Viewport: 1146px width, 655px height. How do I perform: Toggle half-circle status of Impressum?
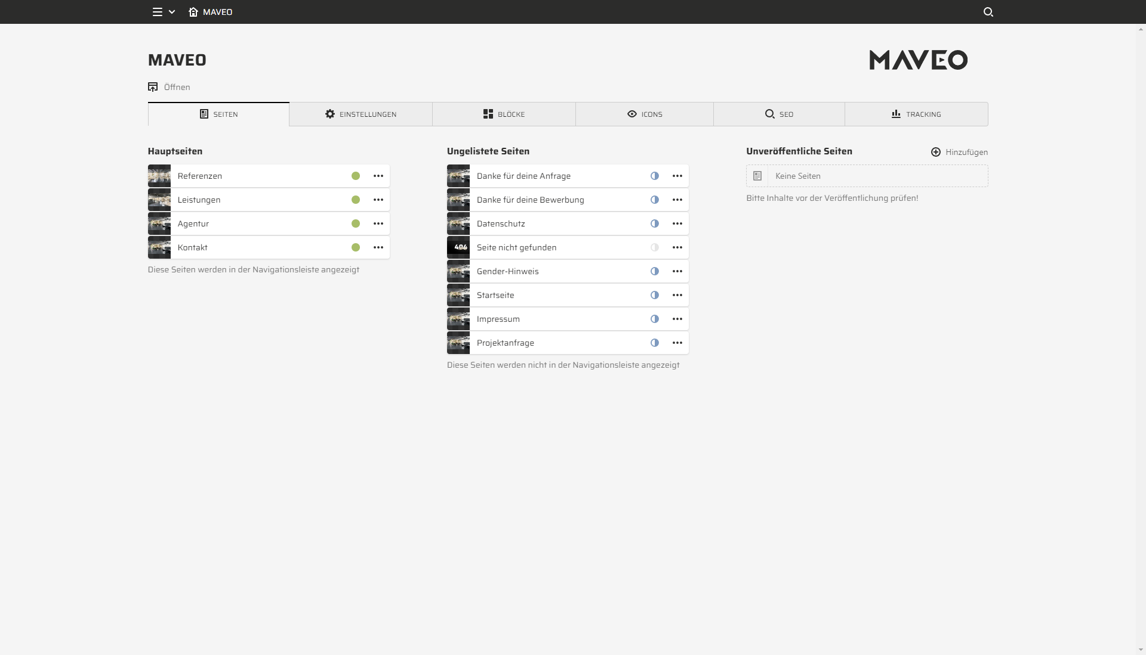[x=655, y=319]
